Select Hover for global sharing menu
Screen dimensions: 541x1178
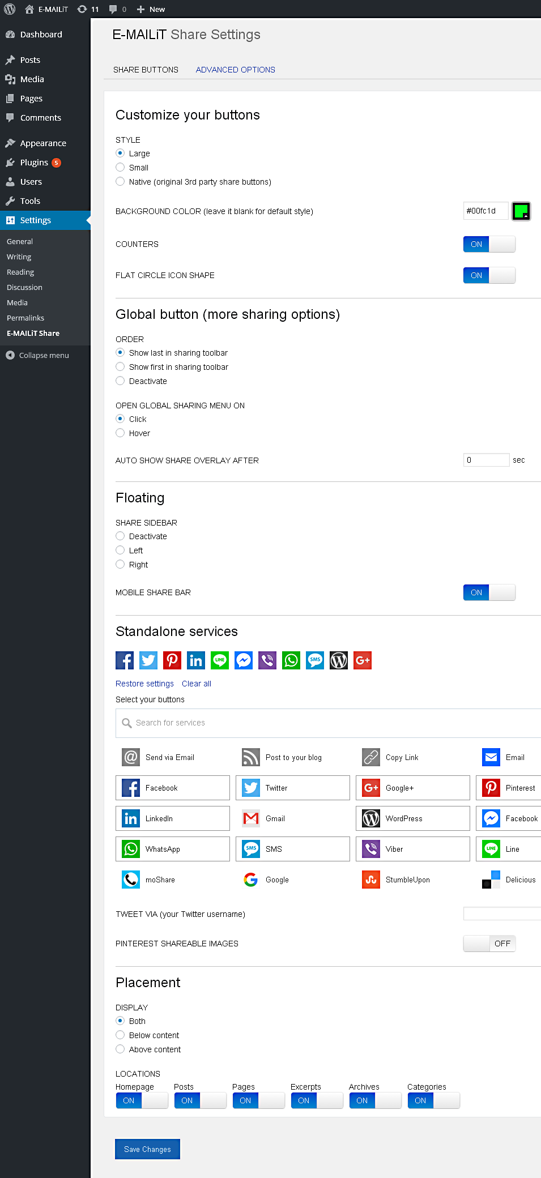[x=120, y=433]
